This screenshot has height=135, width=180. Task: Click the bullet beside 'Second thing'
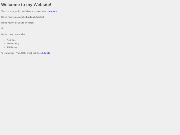point(5,44)
